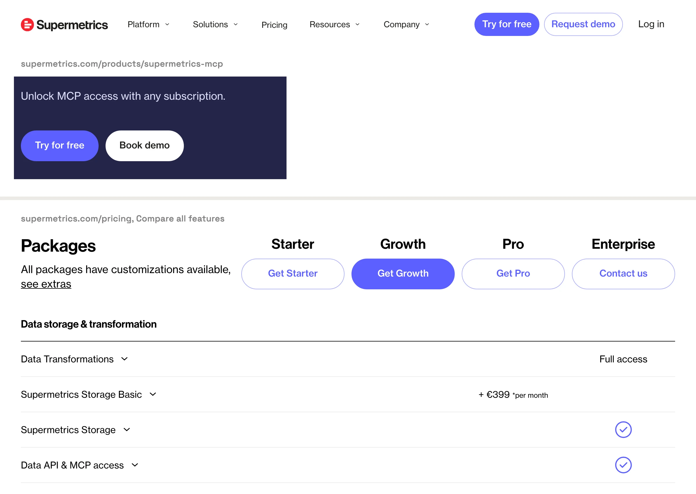Viewport: 696px width, 494px height.
Task: Open the Resources menu
Action: coord(335,24)
